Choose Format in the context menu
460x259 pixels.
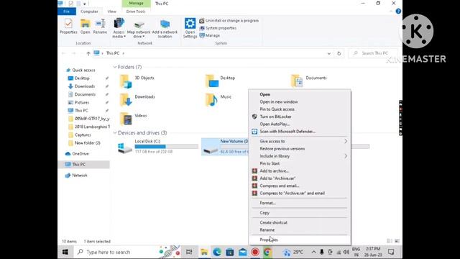click(x=300, y=203)
